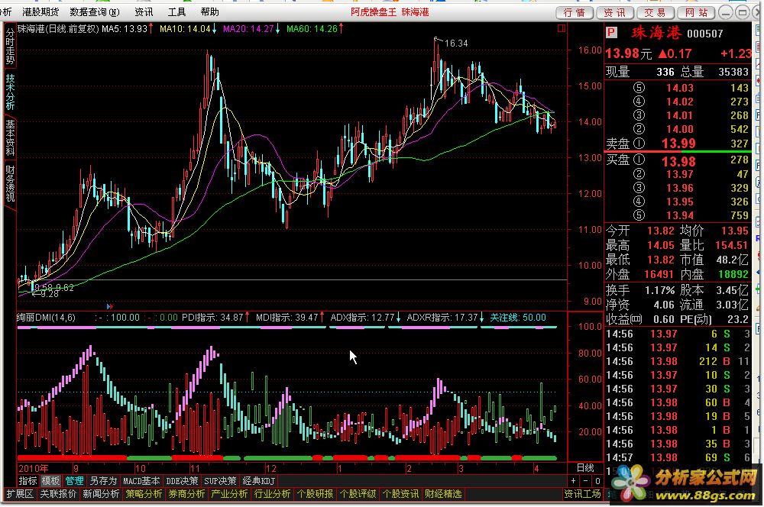Switch to the 财务透视 side tab
This screenshot has width=764, height=507.
click(x=10, y=183)
